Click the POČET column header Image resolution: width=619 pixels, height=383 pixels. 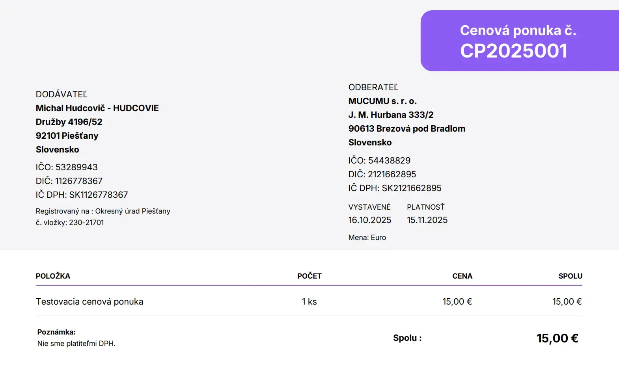coord(309,276)
